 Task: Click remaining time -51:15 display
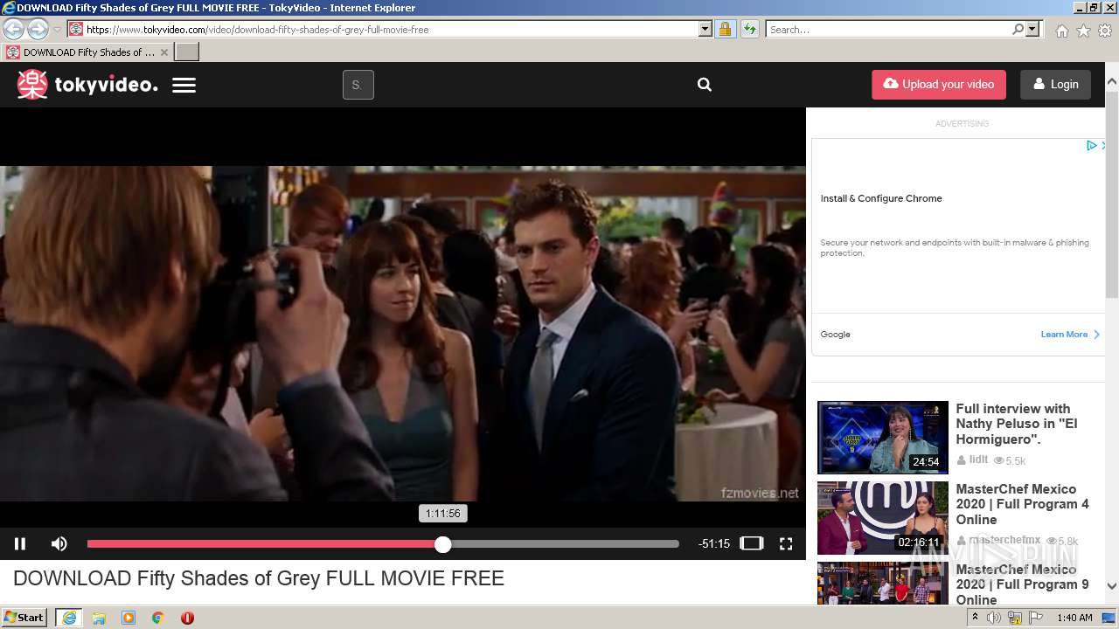[x=714, y=543]
